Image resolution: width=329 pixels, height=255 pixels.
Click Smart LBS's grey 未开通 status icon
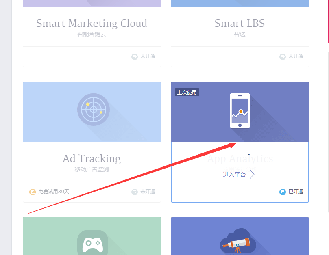[283, 56]
